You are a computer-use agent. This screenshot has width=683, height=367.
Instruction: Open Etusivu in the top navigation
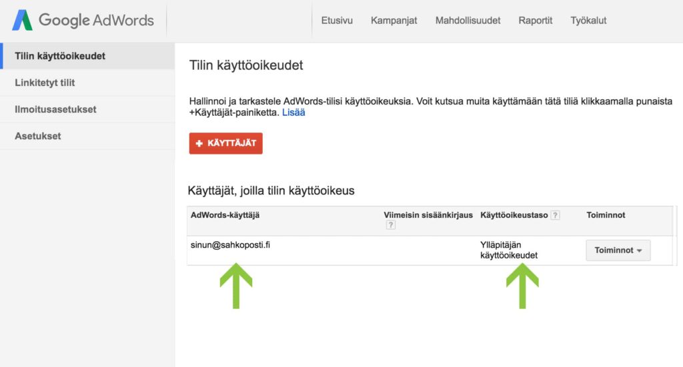(x=337, y=21)
